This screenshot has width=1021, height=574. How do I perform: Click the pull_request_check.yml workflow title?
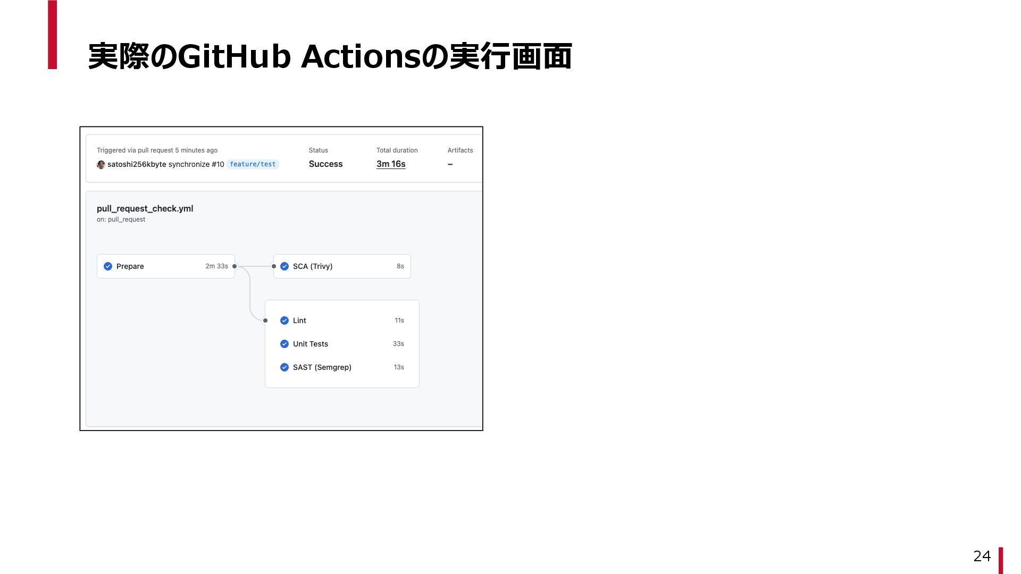[x=145, y=208]
